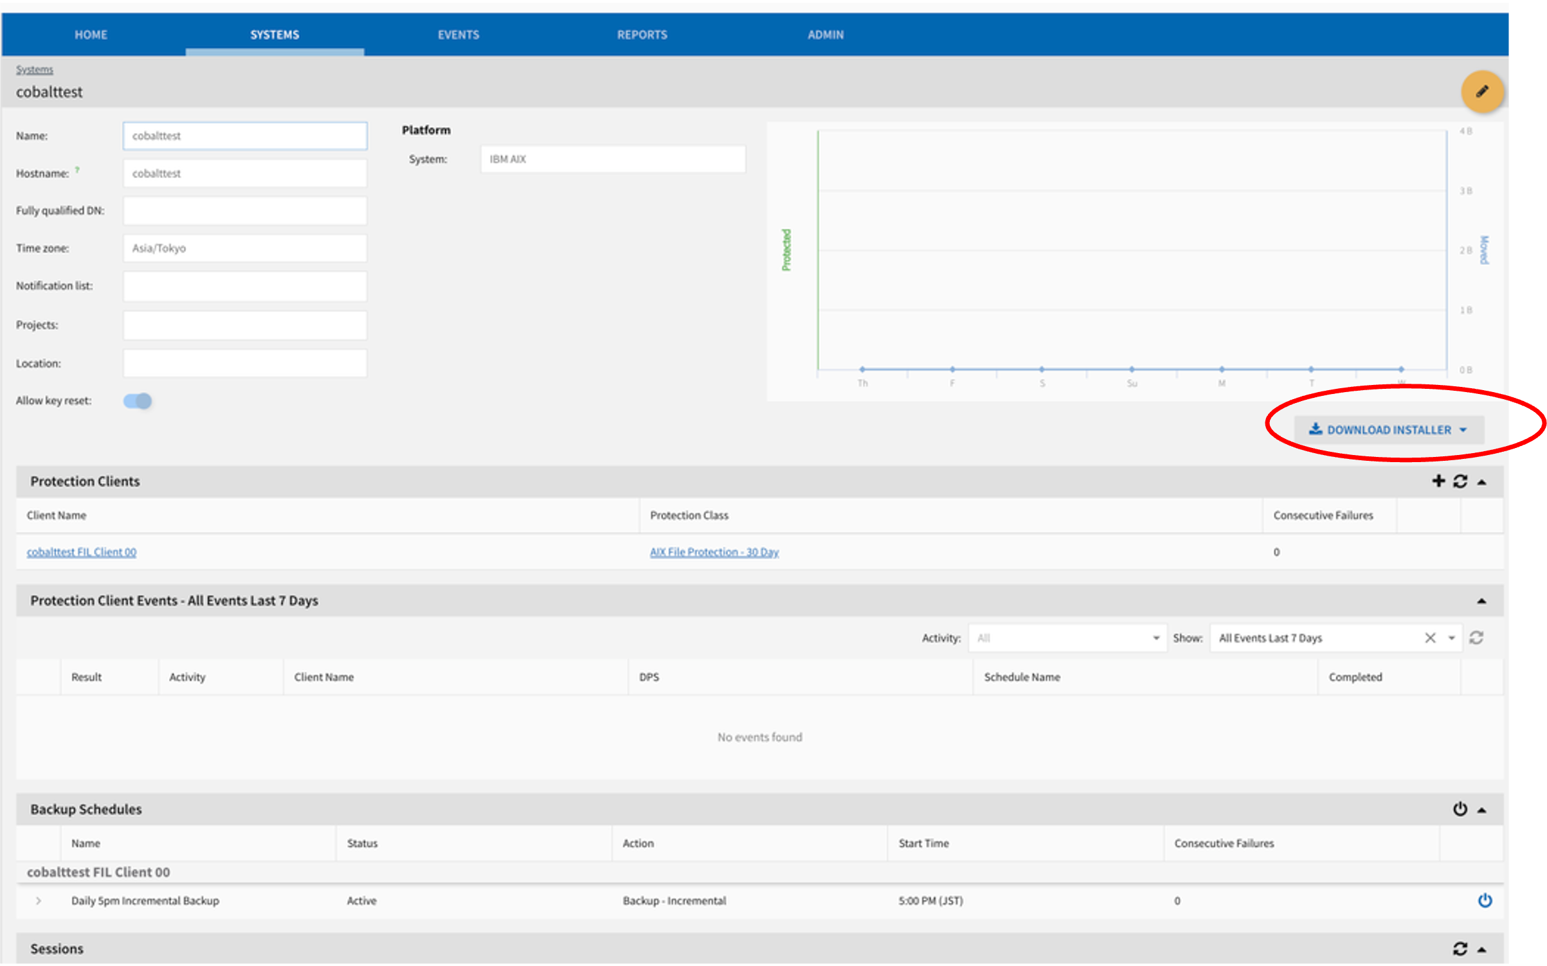The image size is (1547, 966).
Task: Refresh the protection client events table
Action: 1476,638
